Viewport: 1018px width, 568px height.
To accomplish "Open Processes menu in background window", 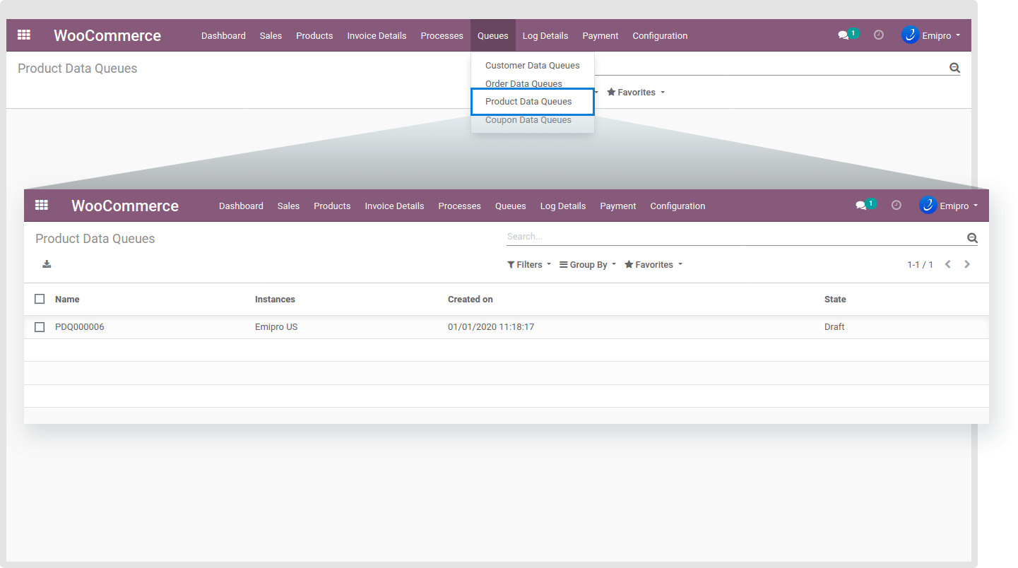I will pyautogui.click(x=442, y=36).
